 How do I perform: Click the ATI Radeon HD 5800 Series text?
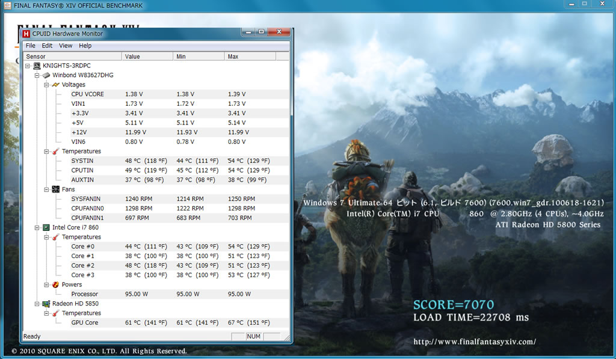pos(547,225)
